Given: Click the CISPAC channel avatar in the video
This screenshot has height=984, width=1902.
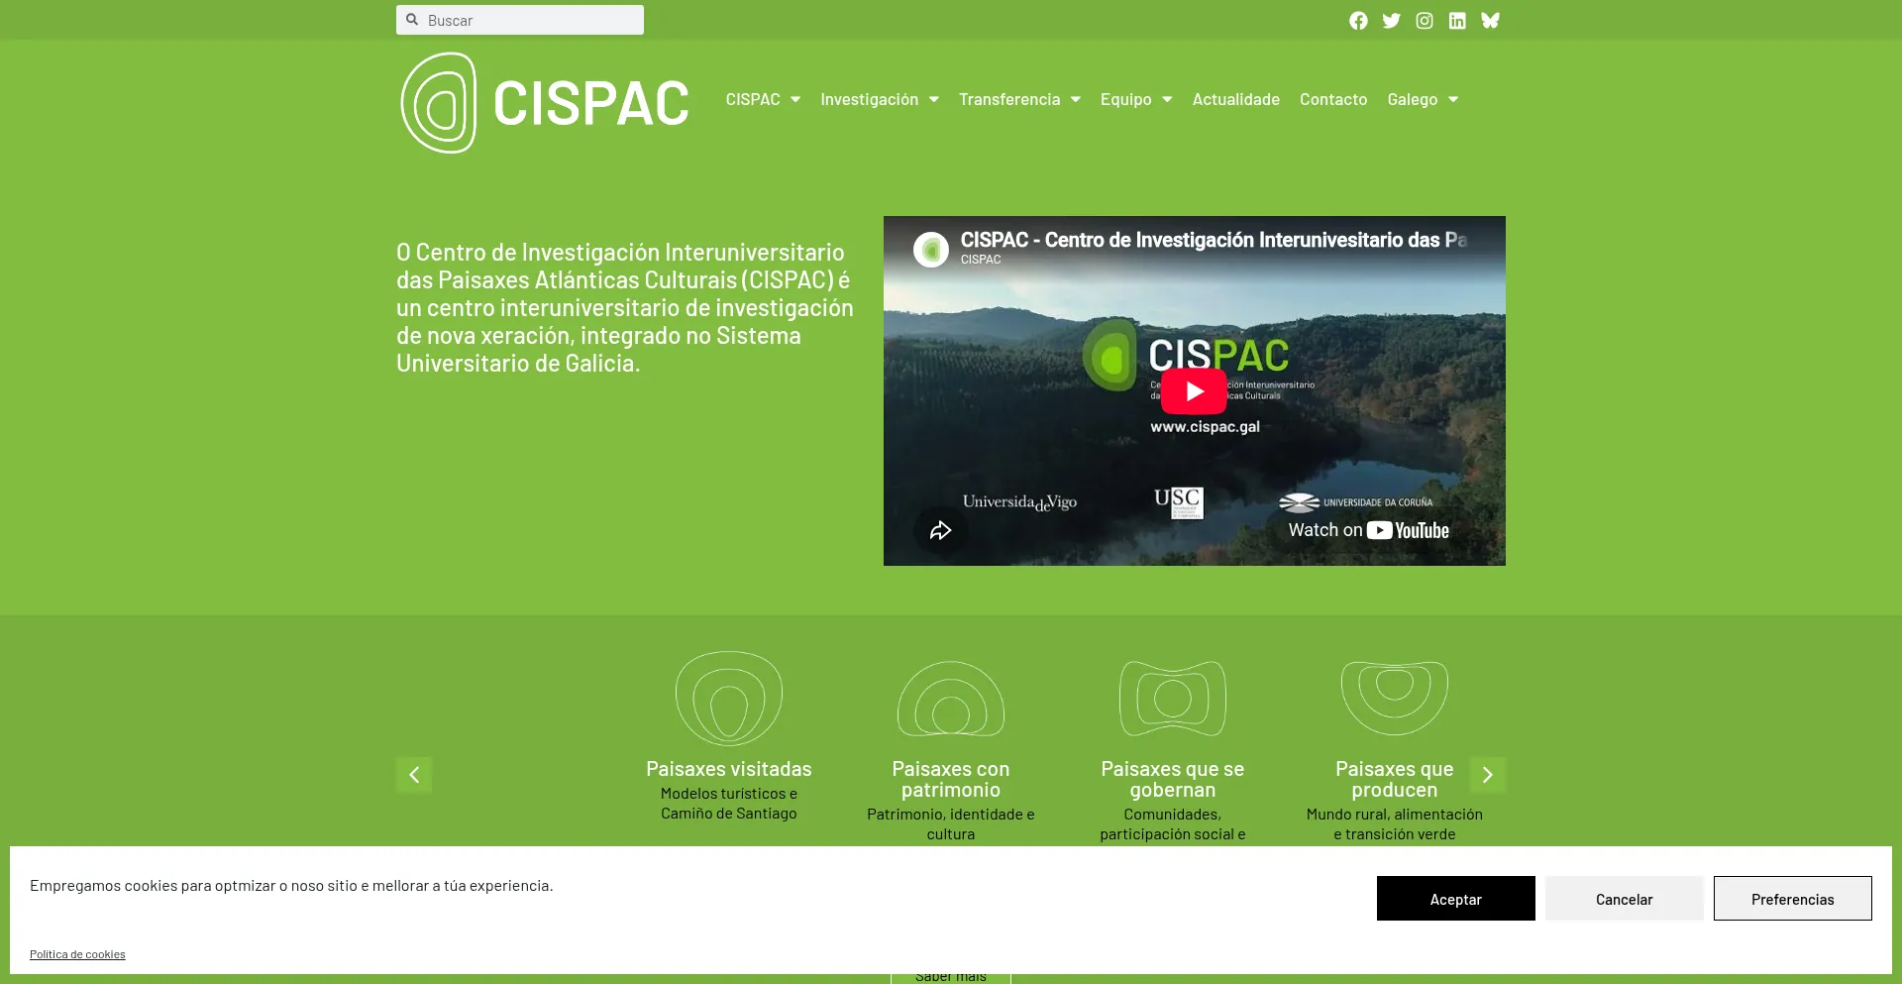Looking at the screenshot, I should tap(931, 250).
